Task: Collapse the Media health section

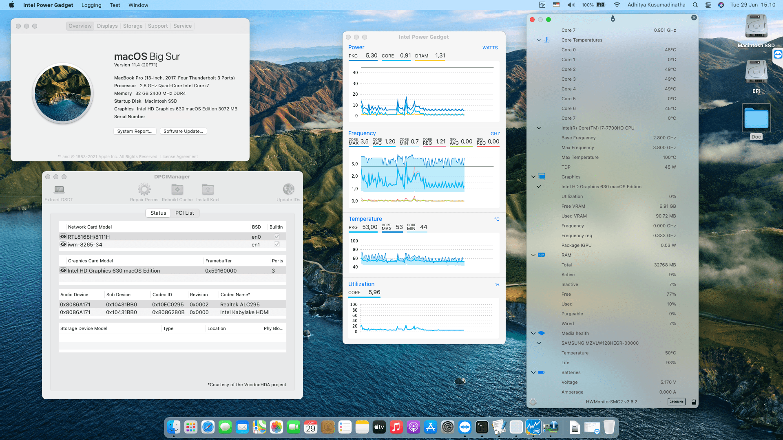Action: point(533,333)
